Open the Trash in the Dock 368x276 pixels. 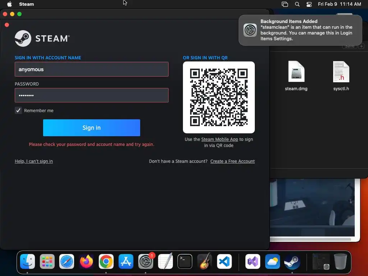tap(341, 261)
